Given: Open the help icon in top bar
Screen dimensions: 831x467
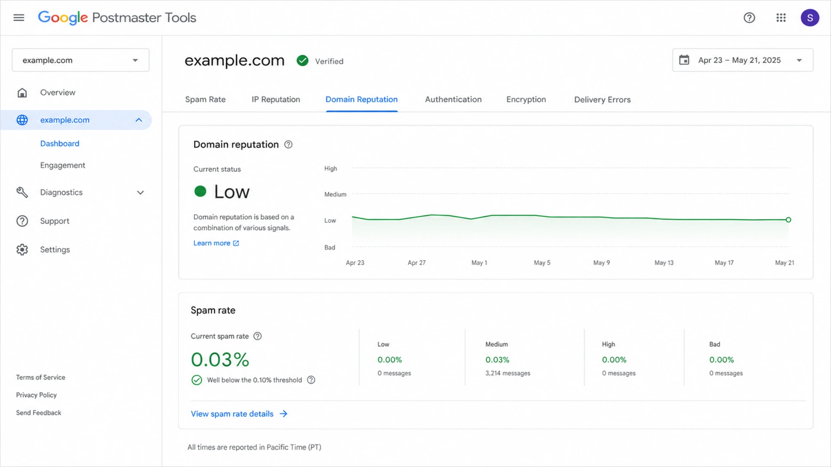Looking at the screenshot, I should [749, 18].
